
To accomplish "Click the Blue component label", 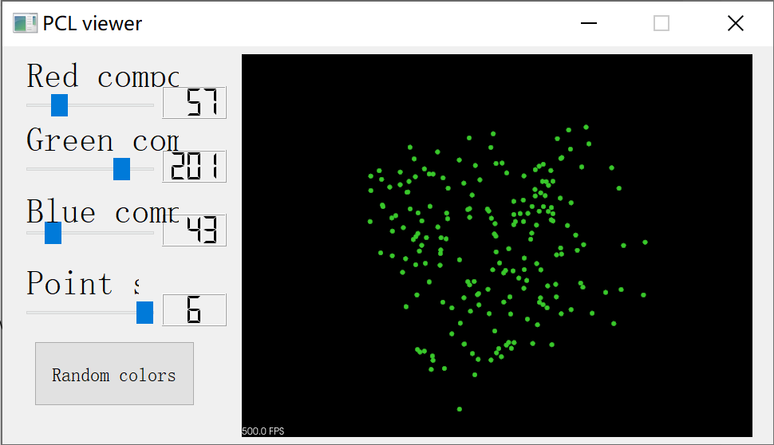I will tap(103, 211).
